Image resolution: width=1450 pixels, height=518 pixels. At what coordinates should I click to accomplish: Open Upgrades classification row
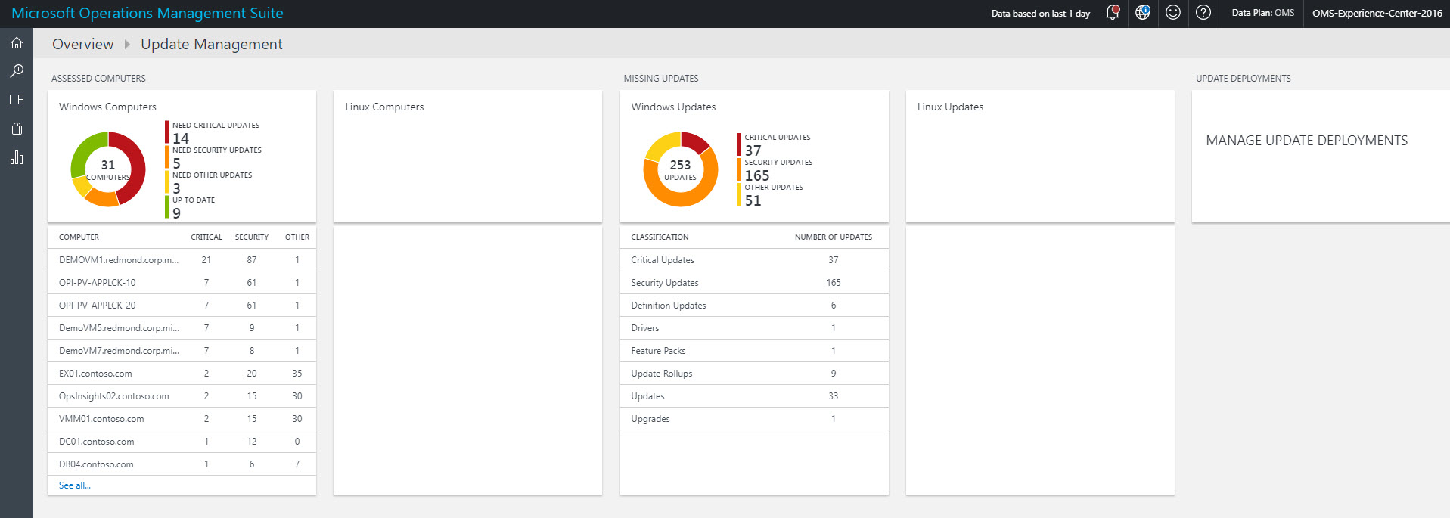point(754,419)
